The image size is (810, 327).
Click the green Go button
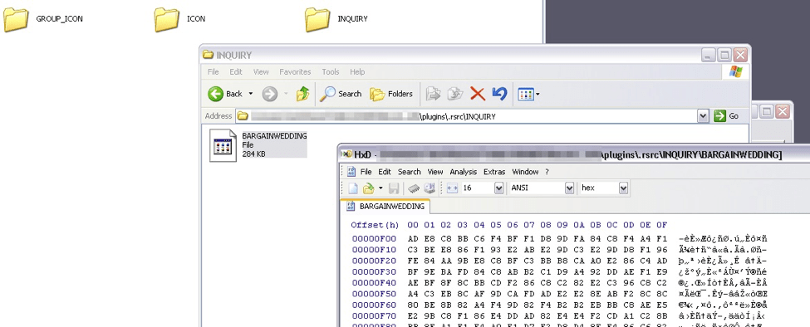coord(727,116)
